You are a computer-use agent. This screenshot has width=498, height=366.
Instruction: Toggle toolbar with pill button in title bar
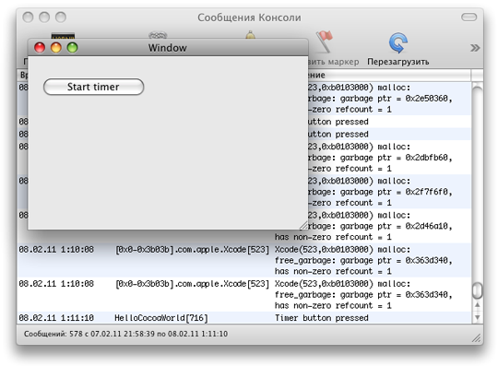tap(468, 18)
